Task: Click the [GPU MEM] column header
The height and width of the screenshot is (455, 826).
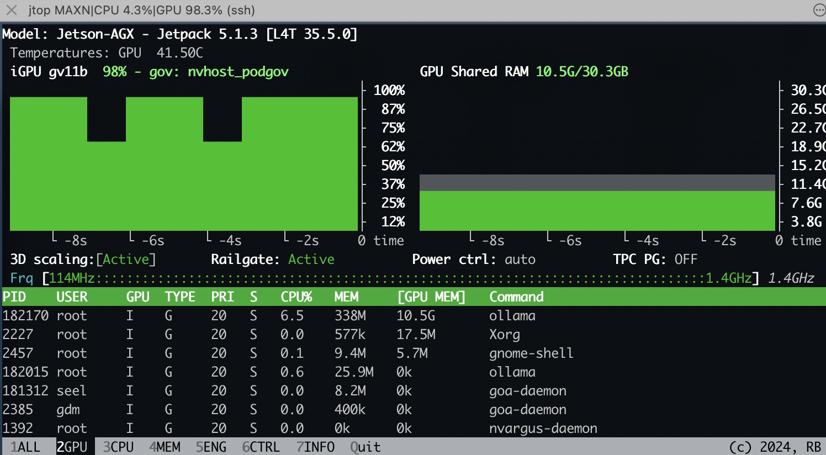Action: point(431,297)
